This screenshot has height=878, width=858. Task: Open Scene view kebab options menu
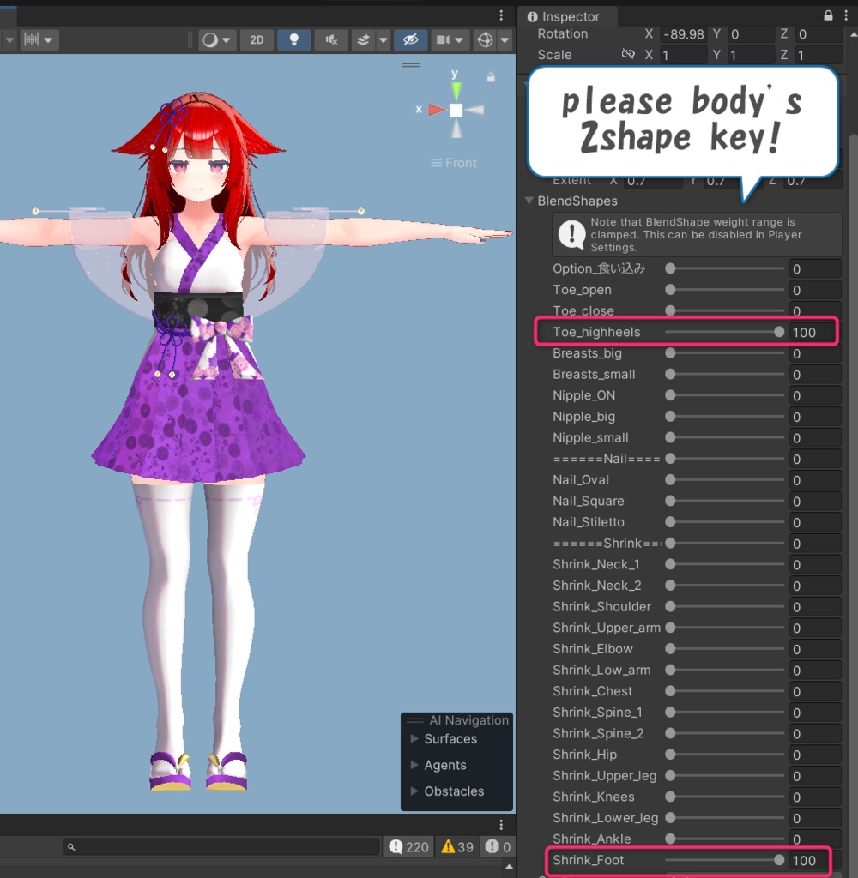coord(501,15)
